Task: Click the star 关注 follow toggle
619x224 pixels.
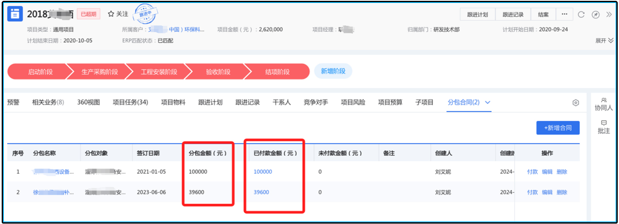Action: pyautogui.click(x=118, y=14)
